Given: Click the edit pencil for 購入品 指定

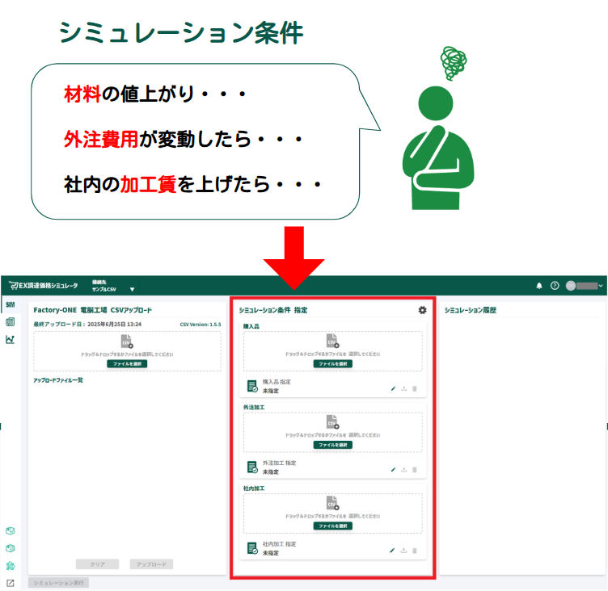Looking at the screenshot, I should click(393, 388).
